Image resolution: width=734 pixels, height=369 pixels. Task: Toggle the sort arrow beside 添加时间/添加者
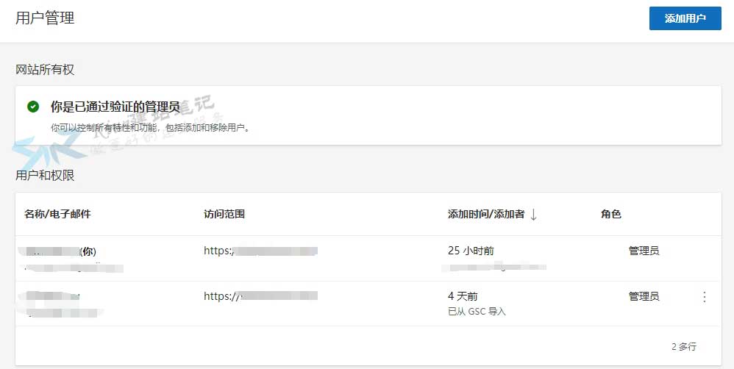click(533, 214)
